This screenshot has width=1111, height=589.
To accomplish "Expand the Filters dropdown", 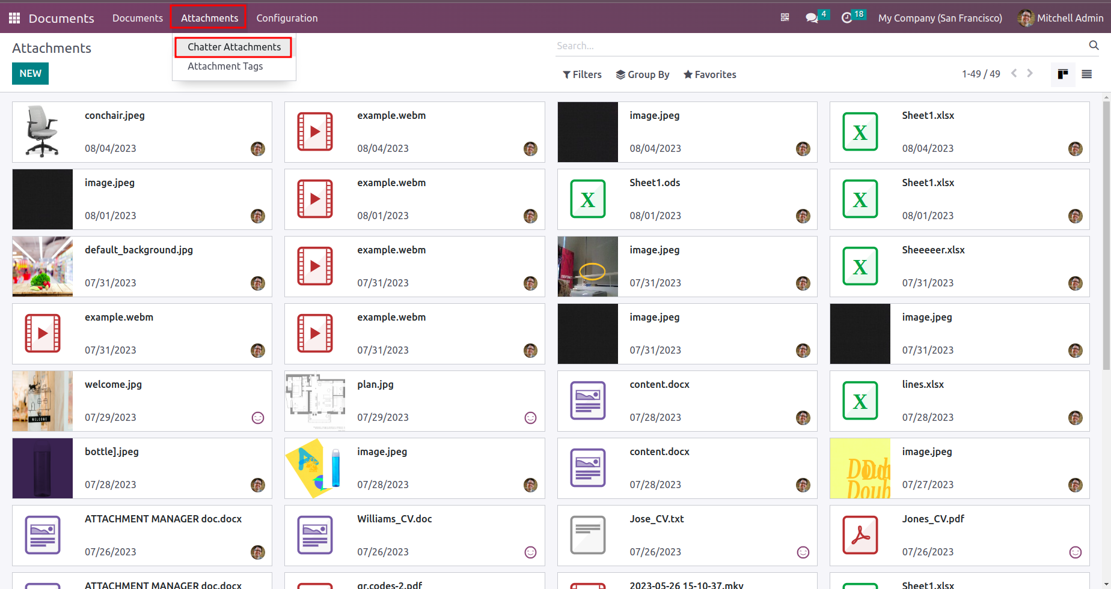I will tap(582, 74).
